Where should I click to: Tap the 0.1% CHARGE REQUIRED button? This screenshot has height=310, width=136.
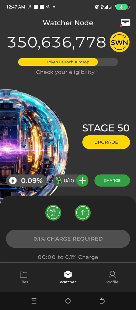(68, 239)
